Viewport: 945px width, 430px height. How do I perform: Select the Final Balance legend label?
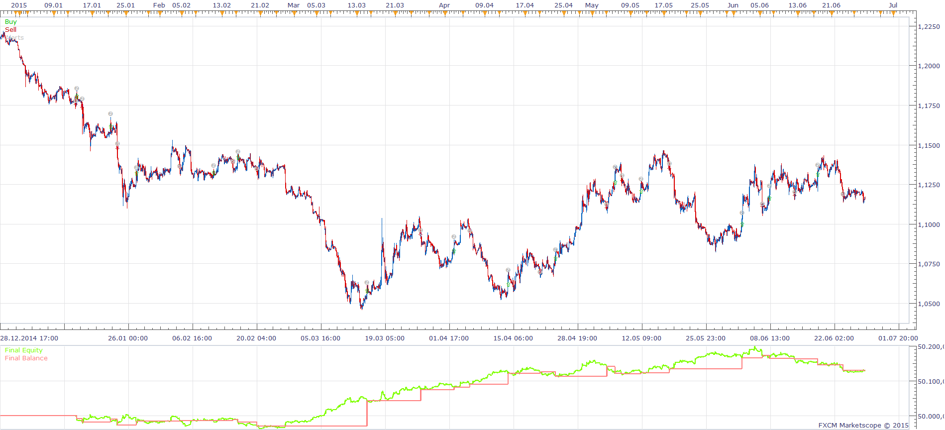26,358
